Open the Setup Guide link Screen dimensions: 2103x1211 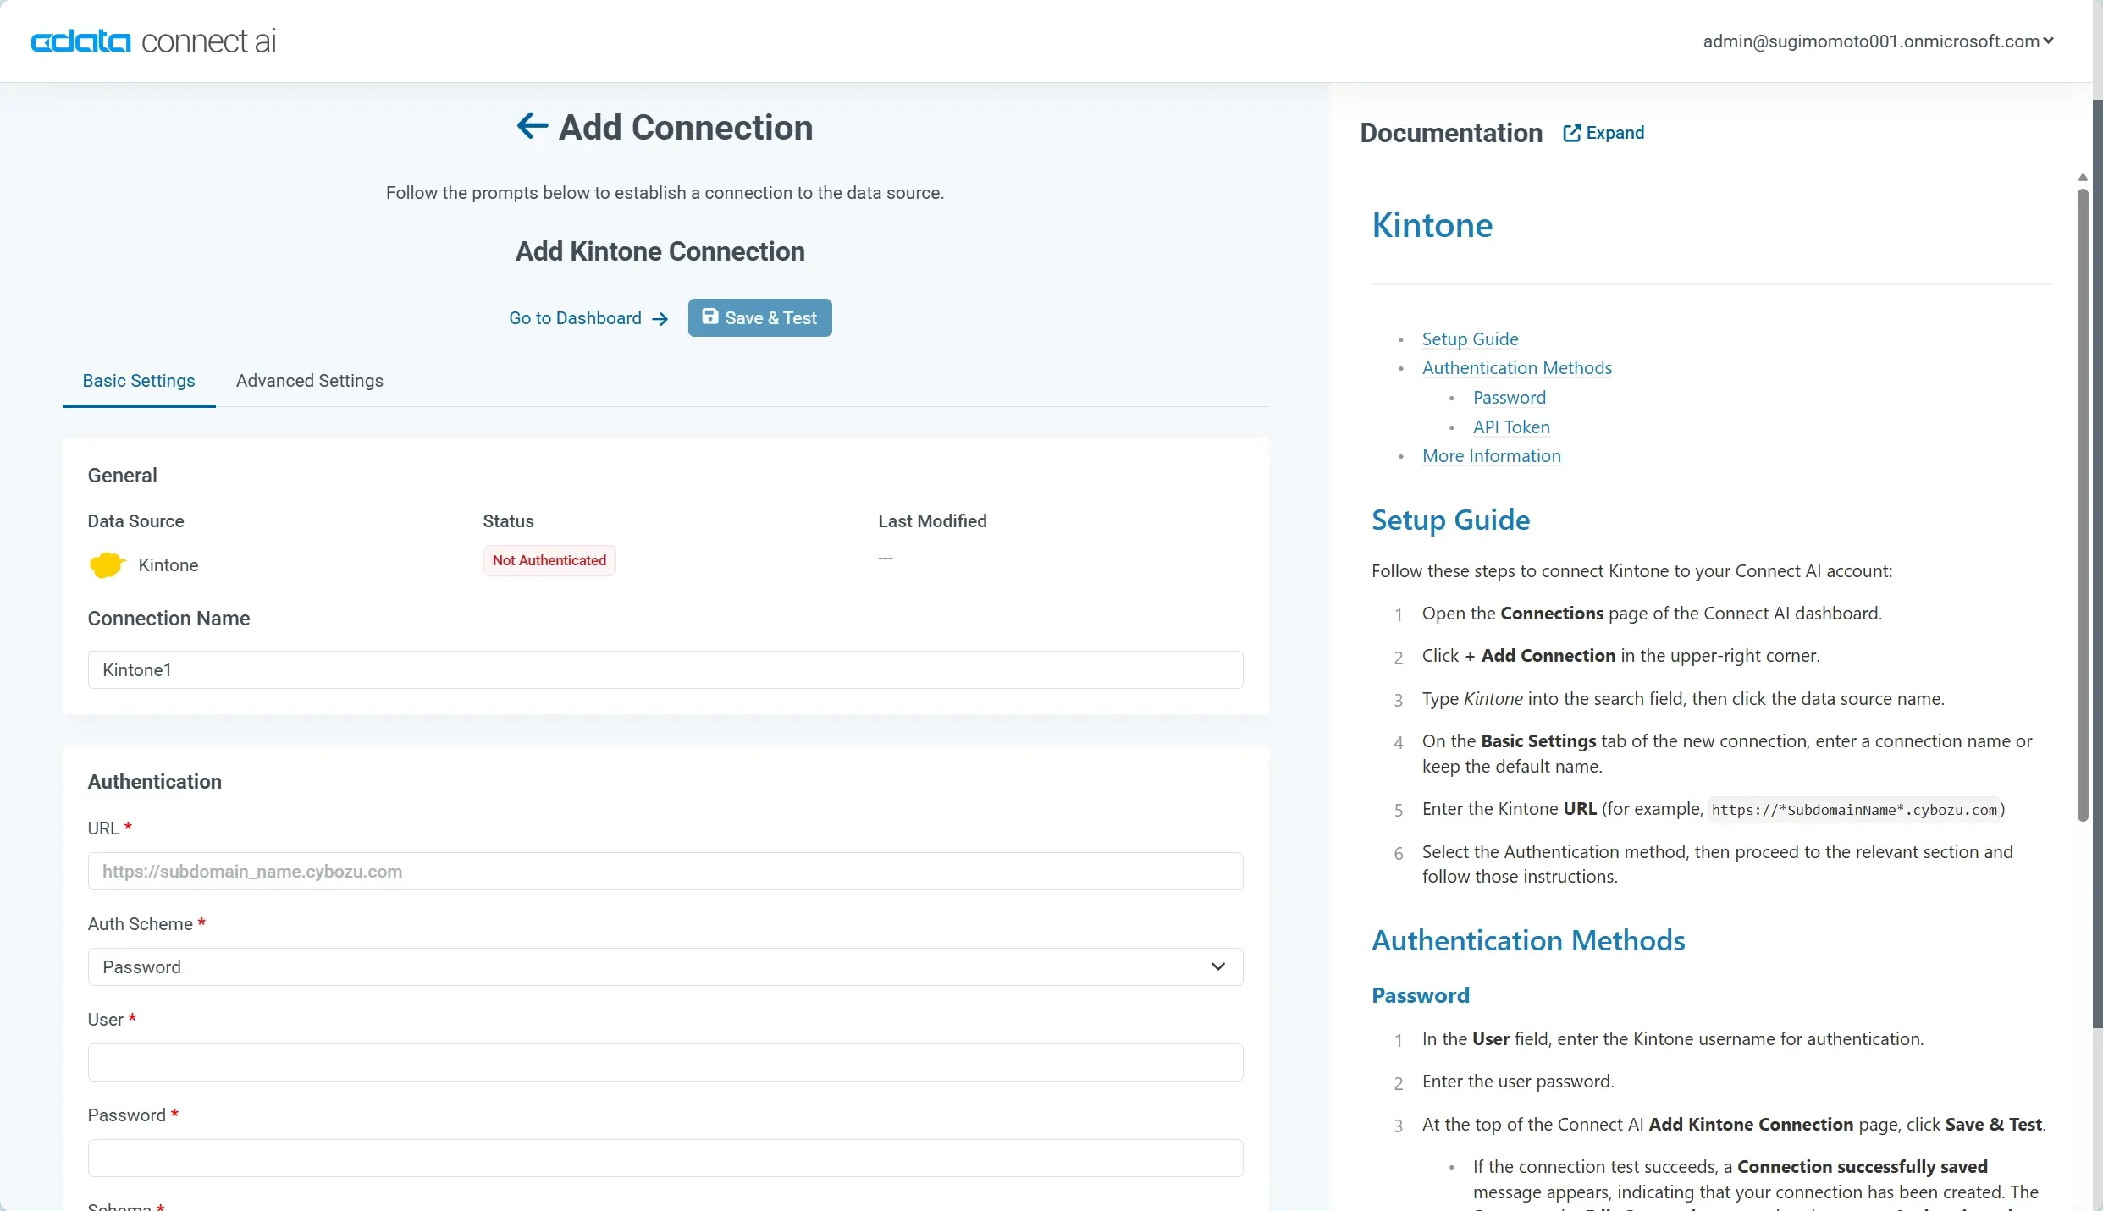click(1470, 339)
